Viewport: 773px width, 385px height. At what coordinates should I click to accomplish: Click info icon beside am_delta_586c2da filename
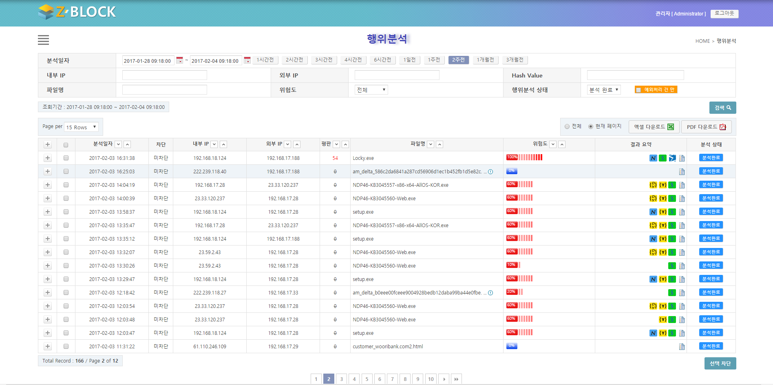490,172
